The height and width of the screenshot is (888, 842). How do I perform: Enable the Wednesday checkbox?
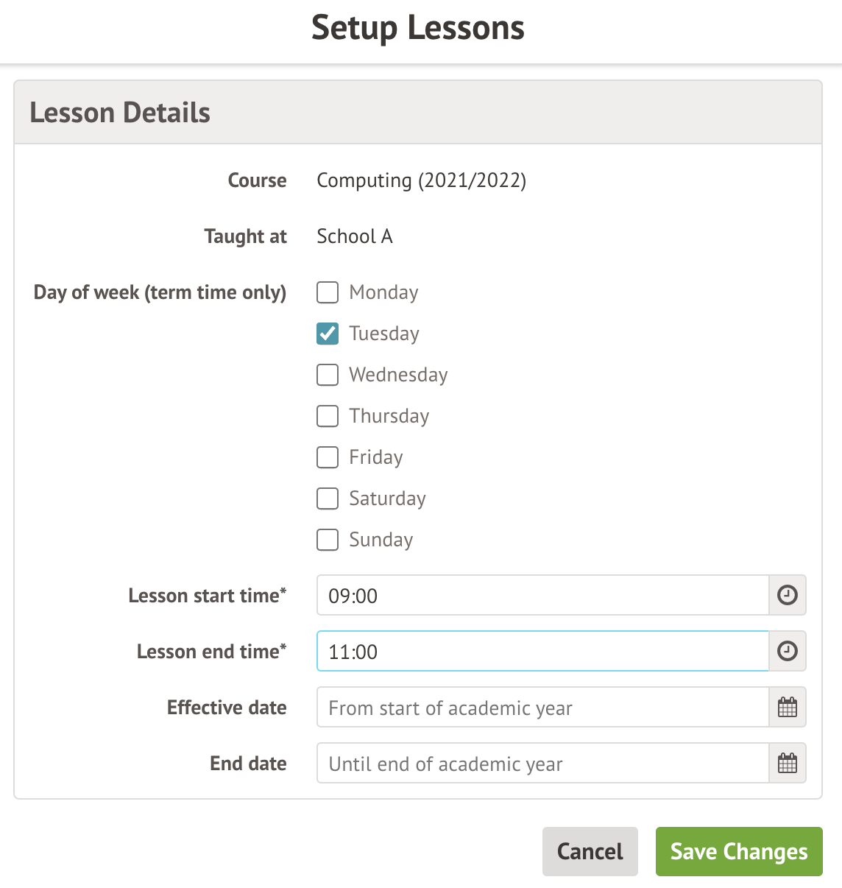pos(328,375)
